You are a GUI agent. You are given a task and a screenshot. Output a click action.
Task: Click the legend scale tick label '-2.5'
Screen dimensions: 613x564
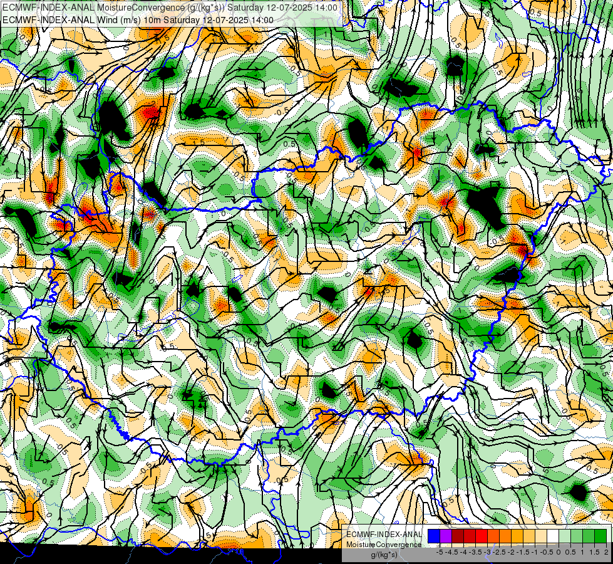click(x=499, y=552)
